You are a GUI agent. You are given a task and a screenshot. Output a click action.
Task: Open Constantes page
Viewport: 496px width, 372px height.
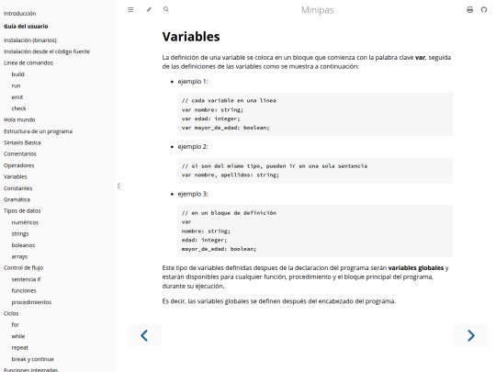pyautogui.click(x=18, y=188)
